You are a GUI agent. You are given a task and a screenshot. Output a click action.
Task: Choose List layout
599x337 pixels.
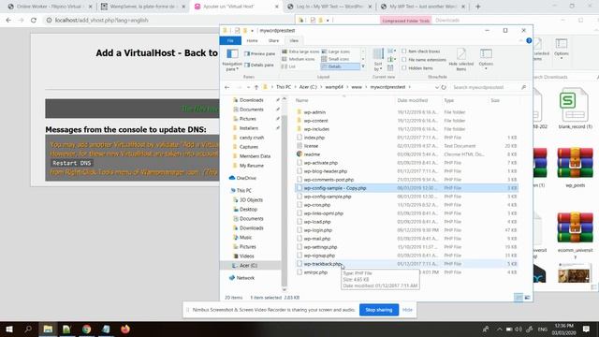289,66
